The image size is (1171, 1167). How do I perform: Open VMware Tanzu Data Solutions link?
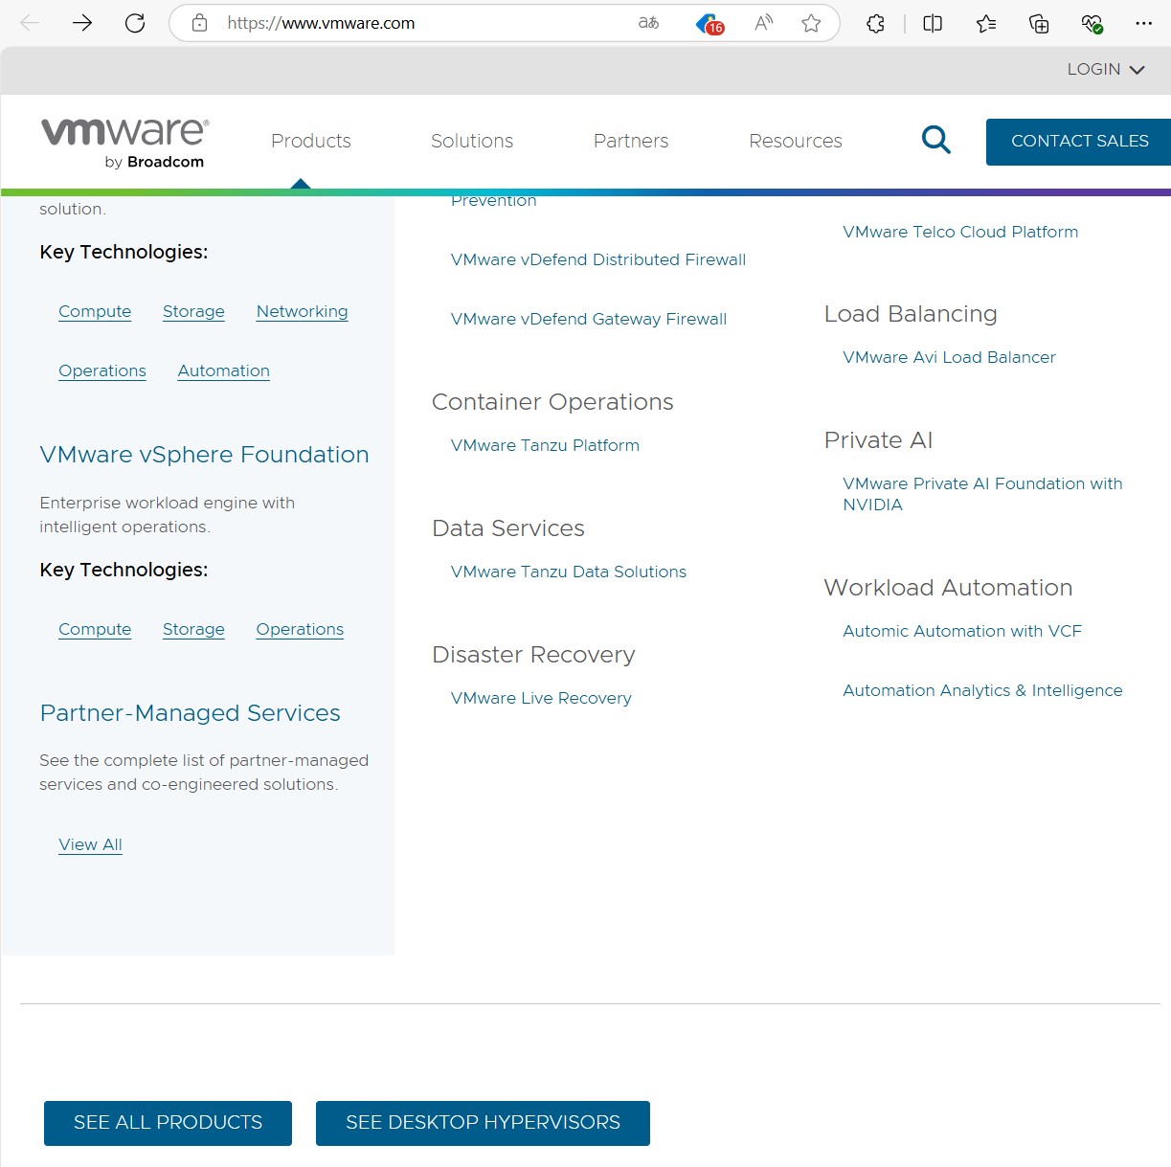coord(569,572)
